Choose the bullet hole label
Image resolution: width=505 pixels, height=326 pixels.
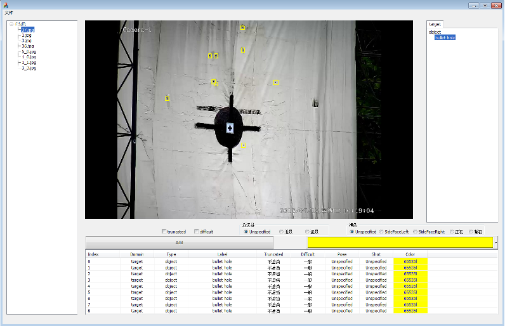[445, 37]
